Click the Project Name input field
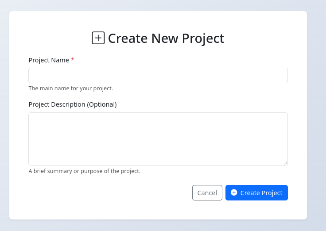 coord(158,75)
